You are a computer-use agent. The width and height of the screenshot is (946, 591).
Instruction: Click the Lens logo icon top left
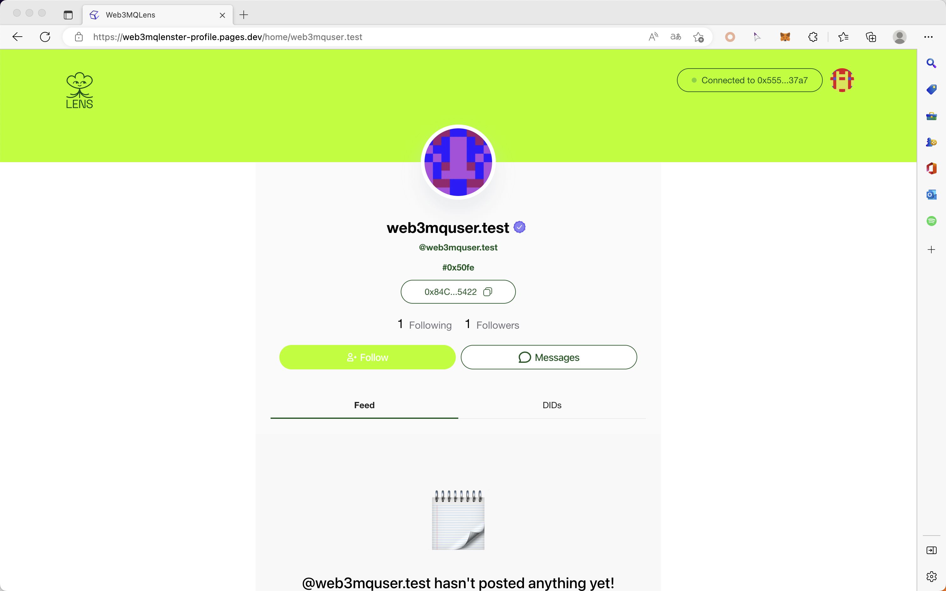click(x=79, y=89)
